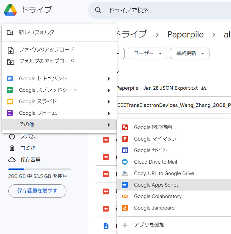Viewport: 231px width, 234px height.
Task: Open the 保存容量 sidebar link
Action: [30, 160]
